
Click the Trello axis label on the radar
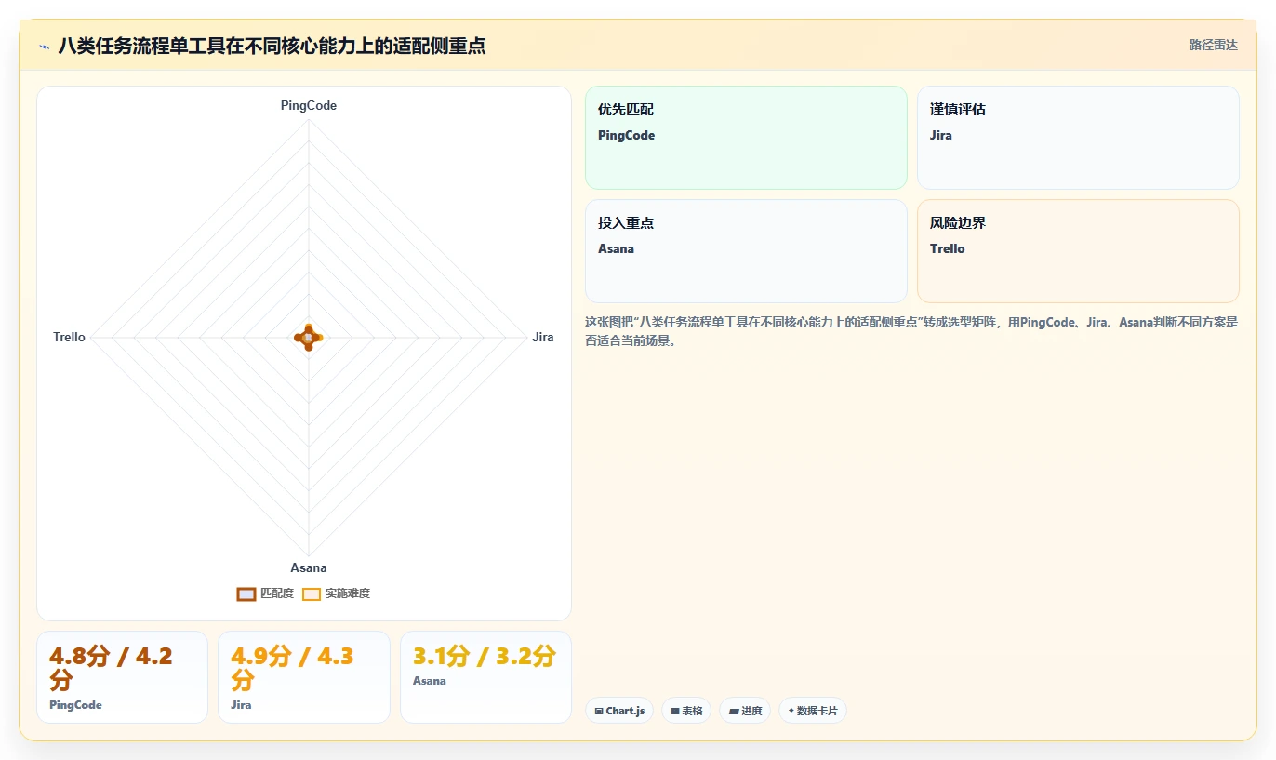coord(69,338)
